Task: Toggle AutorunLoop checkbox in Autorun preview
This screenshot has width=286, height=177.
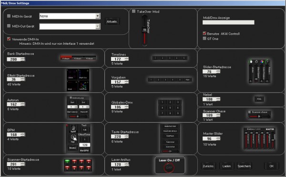Action: 71,98
